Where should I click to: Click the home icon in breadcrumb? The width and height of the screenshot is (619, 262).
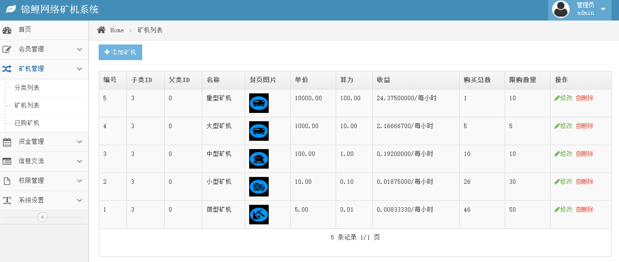click(102, 30)
